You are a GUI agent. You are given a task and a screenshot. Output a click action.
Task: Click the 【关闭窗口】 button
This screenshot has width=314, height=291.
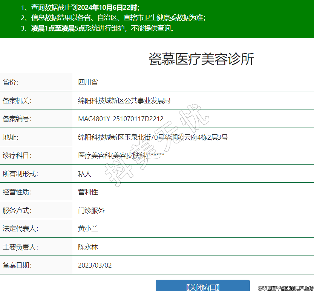[203, 286]
